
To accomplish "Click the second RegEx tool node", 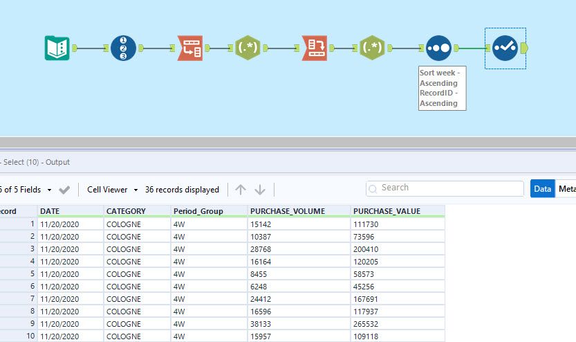I will click(373, 48).
